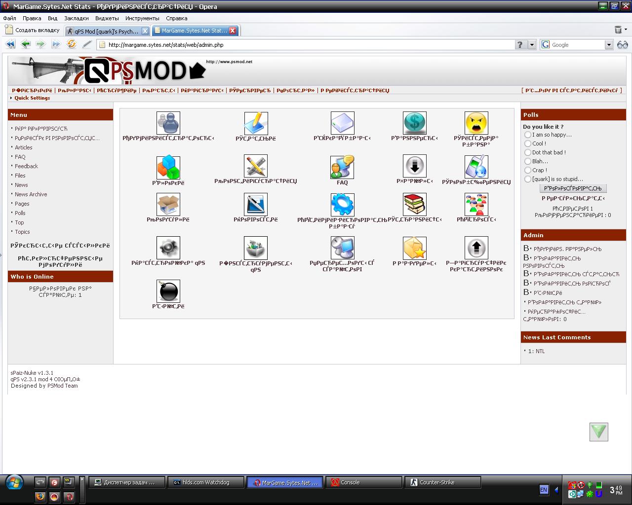Viewport: 632px width, 505px height.
Task: Click the EN language indicator in tray
Action: tap(544, 490)
